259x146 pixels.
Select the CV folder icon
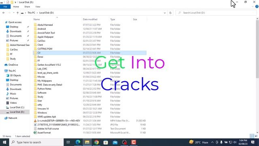pos(35,53)
